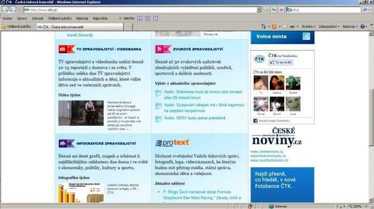Viewport: 374px width, 209px height.
Task: Click the Favorites star icon
Action: 4,27
